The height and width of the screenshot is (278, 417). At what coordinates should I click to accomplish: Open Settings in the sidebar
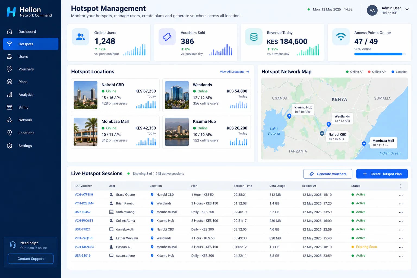coord(31,146)
